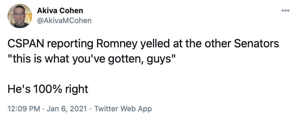Open the Twitter Web App source link
This screenshot has height=118, width=296.
click(x=123, y=109)
